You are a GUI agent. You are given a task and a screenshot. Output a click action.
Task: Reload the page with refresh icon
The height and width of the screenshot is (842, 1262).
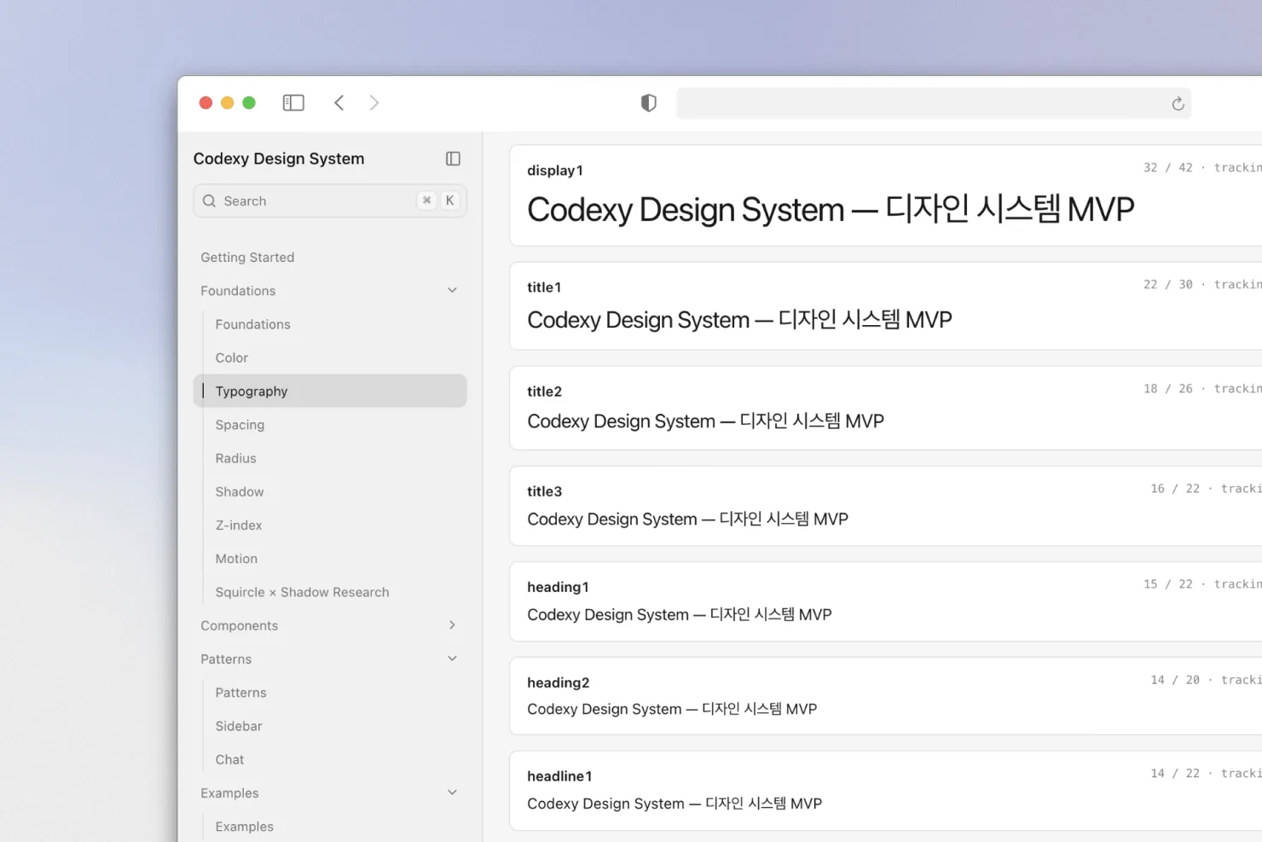1178,103
